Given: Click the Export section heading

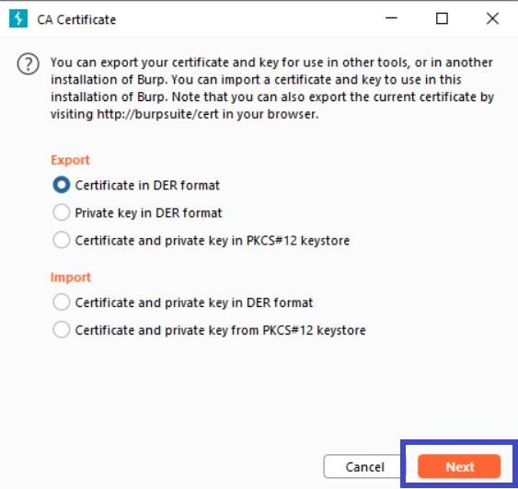Looking at the screenshot, I should pyautogui.click(x=70, y=160).
